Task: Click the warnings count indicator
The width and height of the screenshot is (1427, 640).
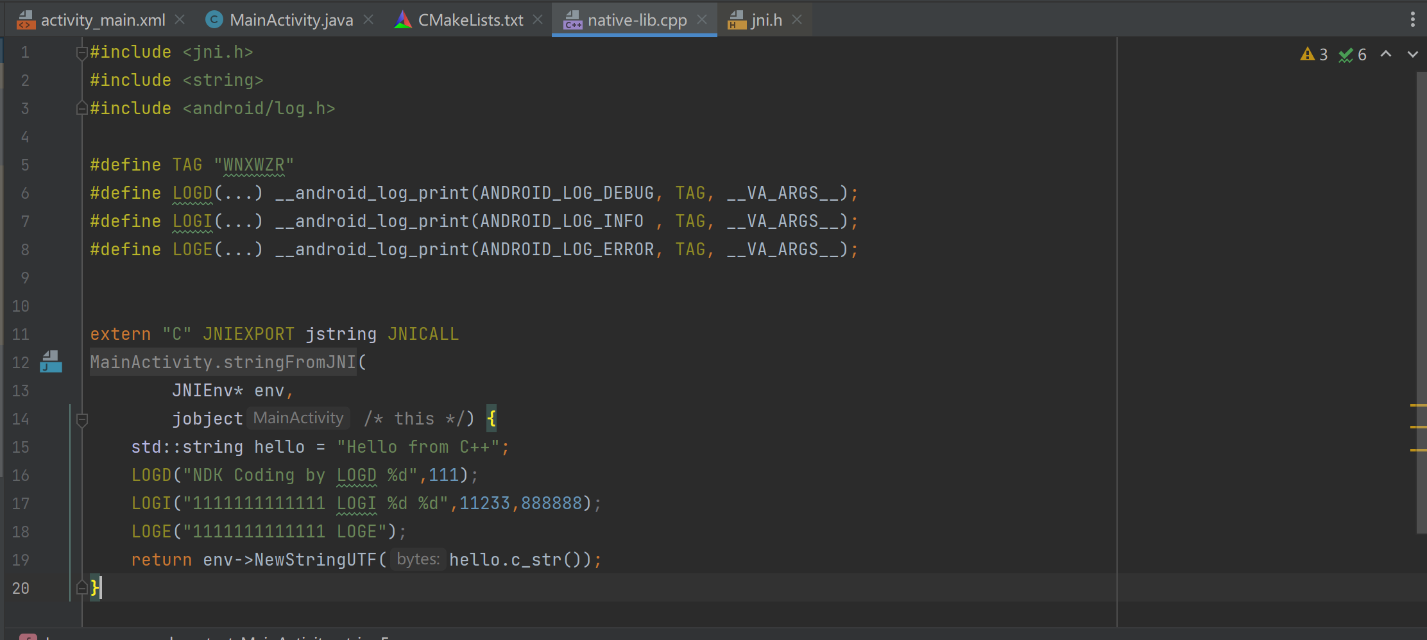Action: click(x=1314, y=55)
